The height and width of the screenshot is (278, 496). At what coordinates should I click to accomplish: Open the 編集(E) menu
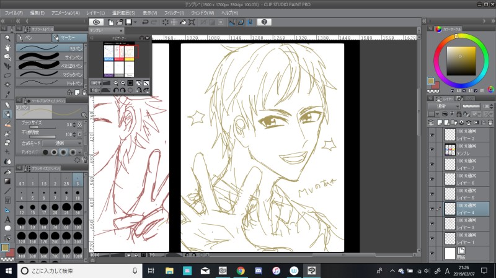click(37, 13)
